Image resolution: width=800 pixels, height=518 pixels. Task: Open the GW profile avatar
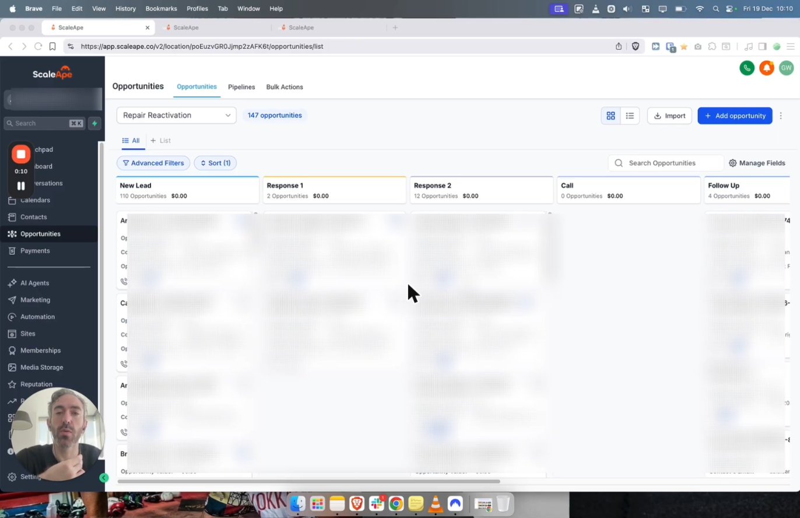click(786, 68)
